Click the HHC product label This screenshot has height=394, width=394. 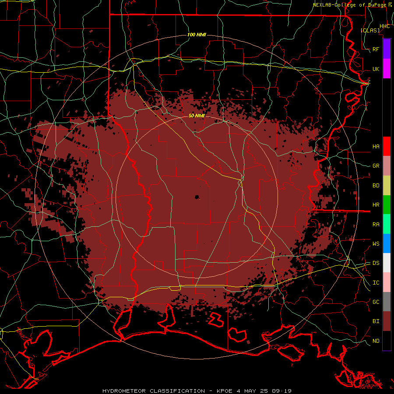pos(385,26)
